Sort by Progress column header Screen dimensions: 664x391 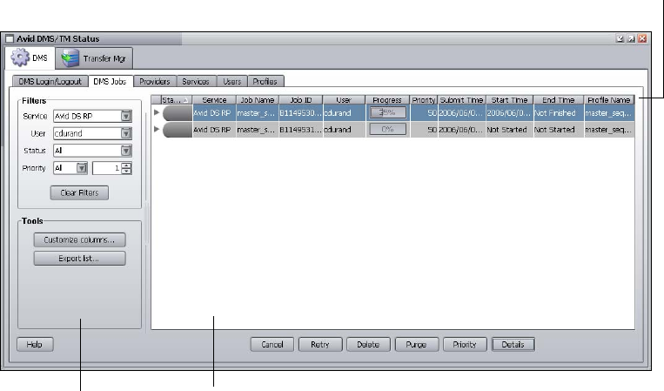[x=387, y=100]
